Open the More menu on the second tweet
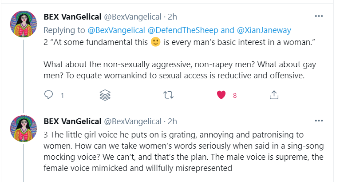The width and height of the screenshot is (340, 182). tap(319, 121)
